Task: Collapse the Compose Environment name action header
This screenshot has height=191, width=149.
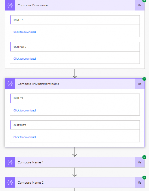Action: point(75,84)
